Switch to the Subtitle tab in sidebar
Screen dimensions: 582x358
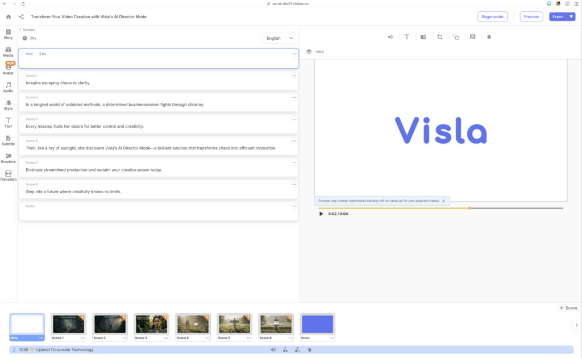tap(8, 140)
